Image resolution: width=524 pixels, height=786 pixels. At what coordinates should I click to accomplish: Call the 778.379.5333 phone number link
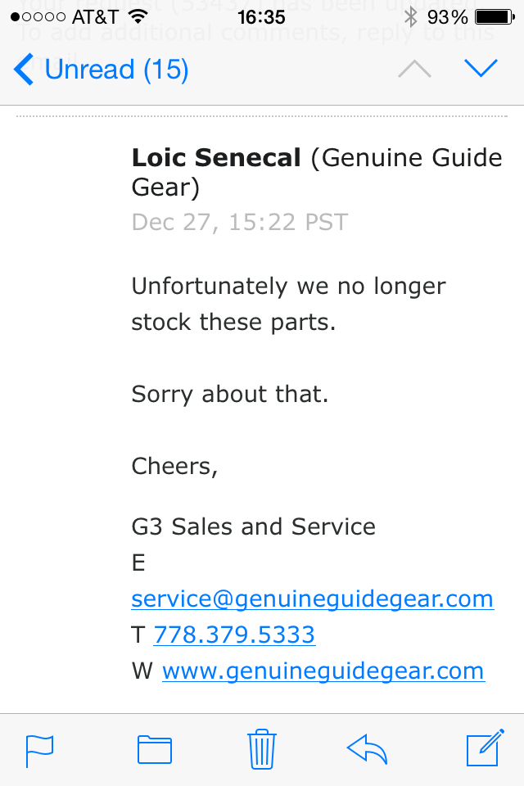point(234,635)
